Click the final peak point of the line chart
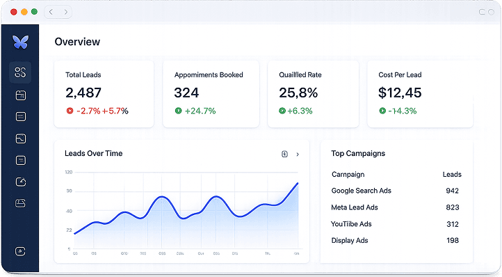502x277 pixels. [298, 183]
